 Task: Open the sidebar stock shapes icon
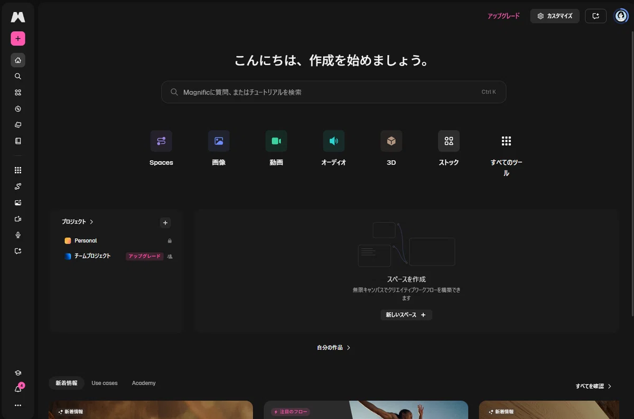pos(18,92)
